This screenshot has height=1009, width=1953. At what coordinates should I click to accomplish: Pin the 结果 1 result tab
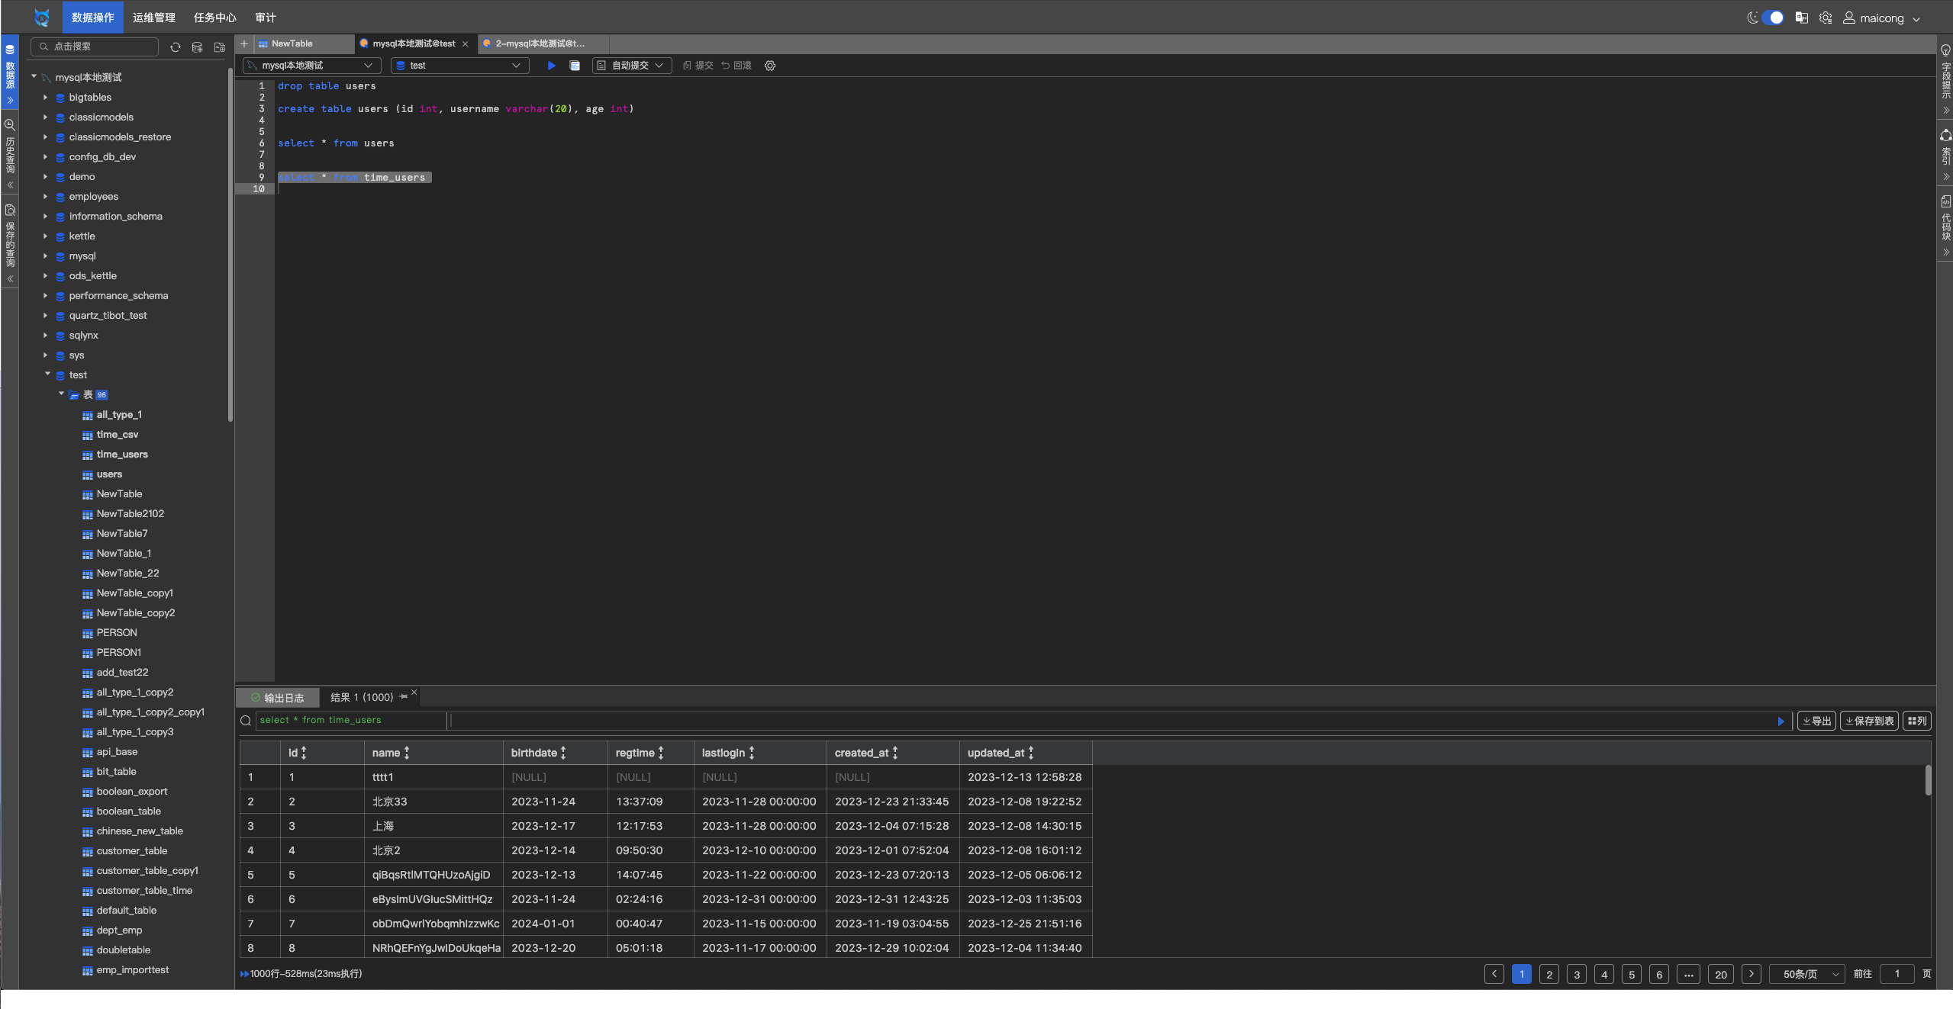pyautogui.click(x=403, y=696)
